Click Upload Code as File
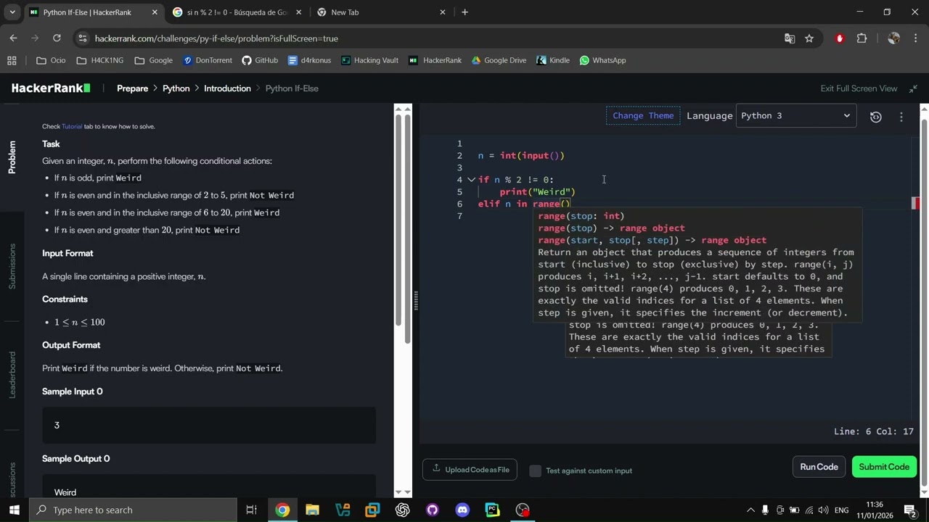The image size is (929, 522). pos(470,469)
